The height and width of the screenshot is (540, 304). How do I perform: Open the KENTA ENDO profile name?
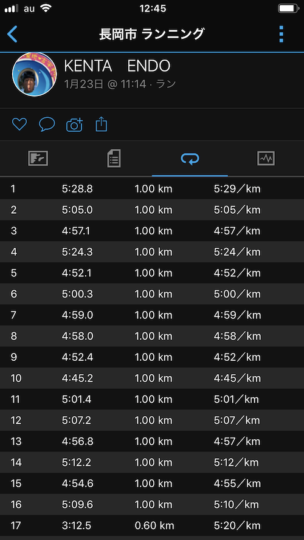pyautogui.click(x=117, y=66)
